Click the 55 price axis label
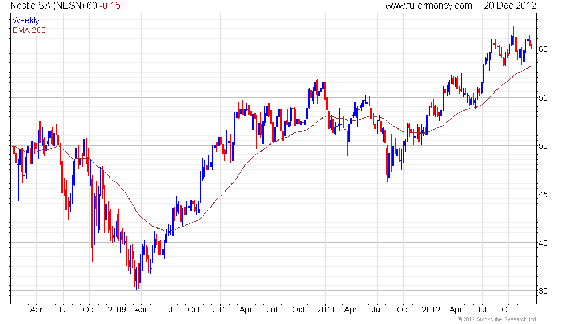This screenshot has width=567, height=324. [x=543, y=98]
